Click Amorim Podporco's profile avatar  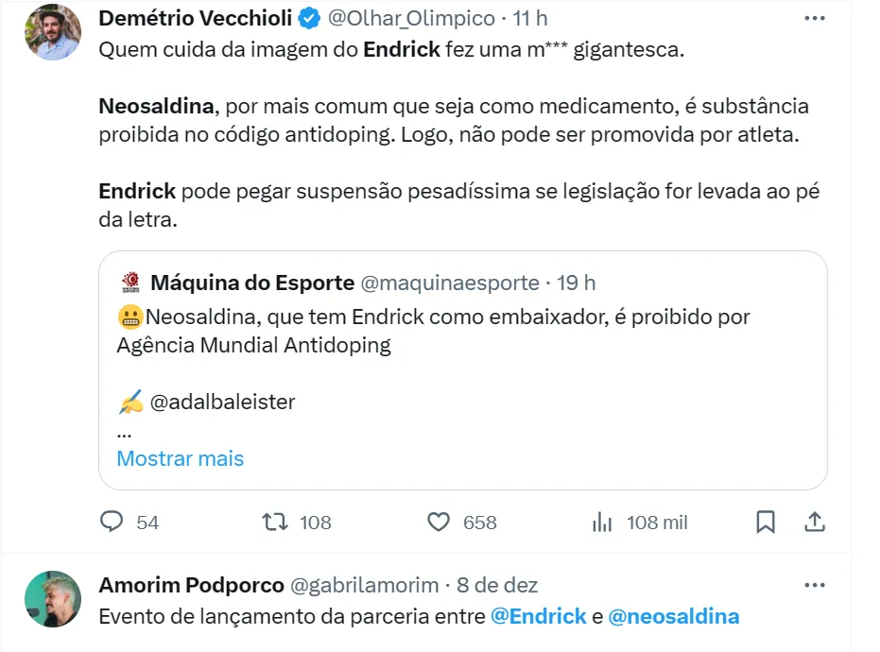pos(53,599)
